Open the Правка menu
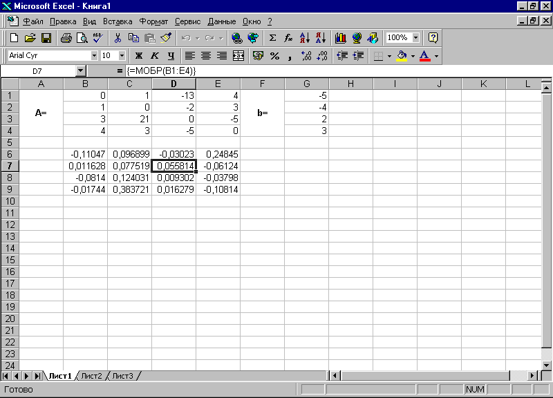This screenshot has width=553, height=398. (63, 21)
